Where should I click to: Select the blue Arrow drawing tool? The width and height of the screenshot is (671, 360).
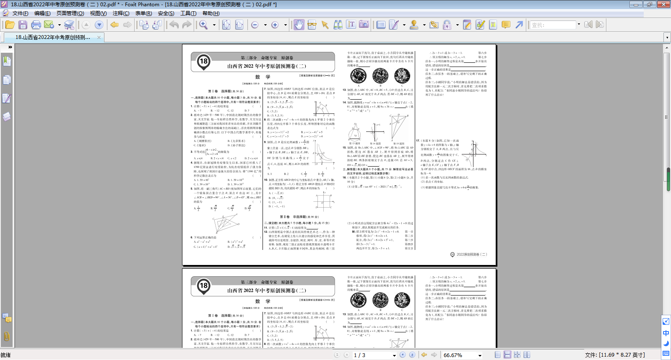point(519,25)
